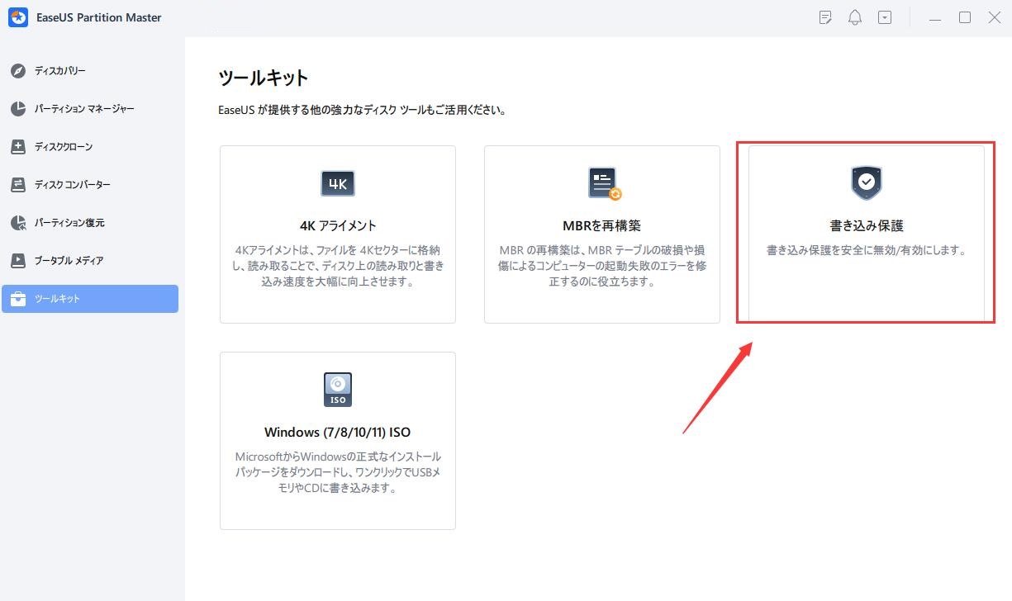Image resolution: width=1012 pixels, height=601 pixels.
Task: Click the 書き込み保護 shield icon
Action: click(866, 183)
